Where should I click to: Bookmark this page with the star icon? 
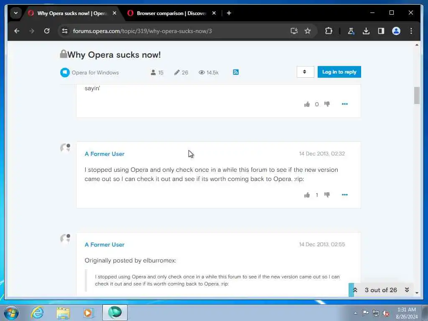coord(308,31)
